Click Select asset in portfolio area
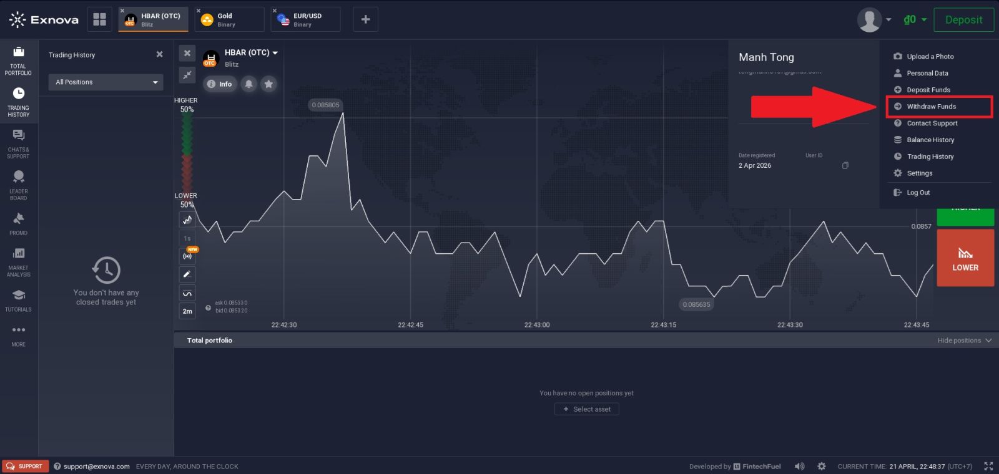Screen dimensions: 999x474 point(587,409)
